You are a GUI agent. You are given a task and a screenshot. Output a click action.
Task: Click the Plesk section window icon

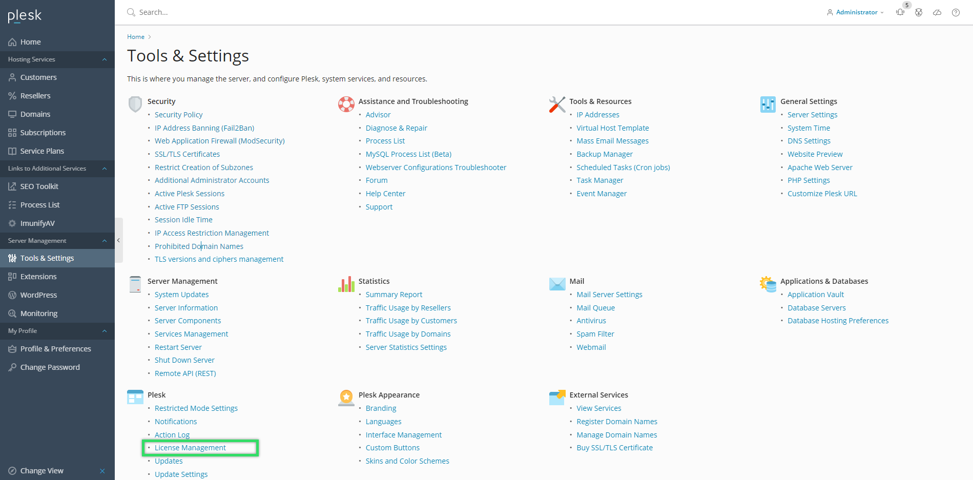pyautogui.click(x=135, y=398)
